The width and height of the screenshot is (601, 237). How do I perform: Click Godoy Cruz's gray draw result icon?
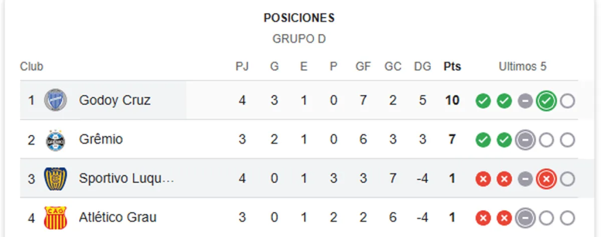(525, 101)
